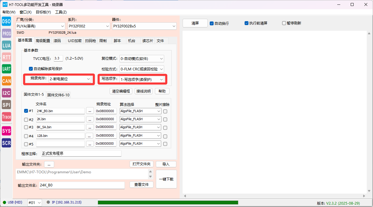
Task: Open the LUA sidebar icon
Action: 6,45
